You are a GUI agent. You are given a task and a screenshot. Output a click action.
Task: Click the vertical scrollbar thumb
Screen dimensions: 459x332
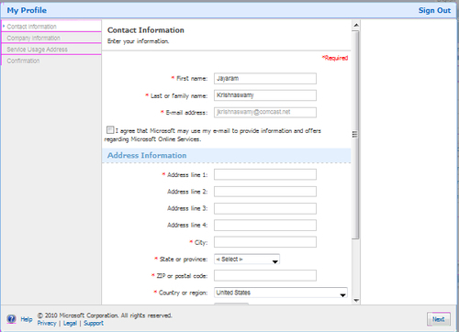coord(355,135)
